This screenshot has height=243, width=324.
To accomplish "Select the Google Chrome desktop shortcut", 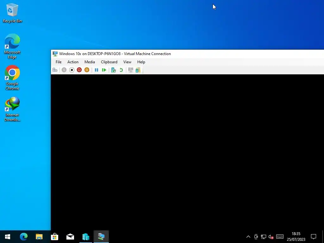I will pos(12,78).
